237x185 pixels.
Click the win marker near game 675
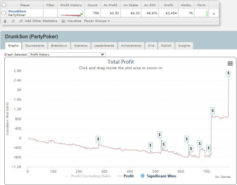pyautogui.click(x=200, y=144)
